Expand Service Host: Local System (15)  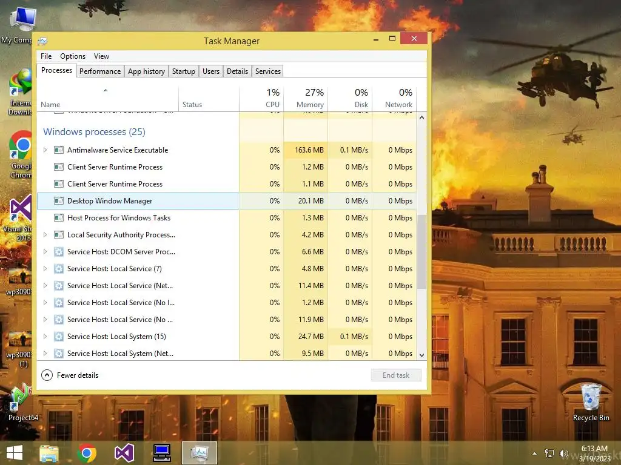pos(45,337)
